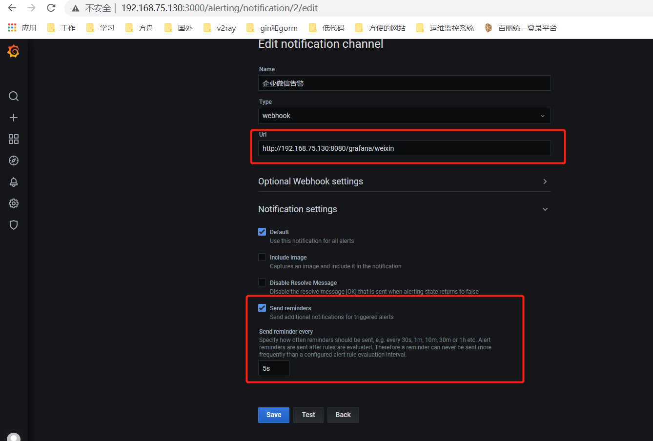The height and width of the screenshot is (441, 653).
Task: Open the 运维监控系统 bookmark folder
Action: 445,28
